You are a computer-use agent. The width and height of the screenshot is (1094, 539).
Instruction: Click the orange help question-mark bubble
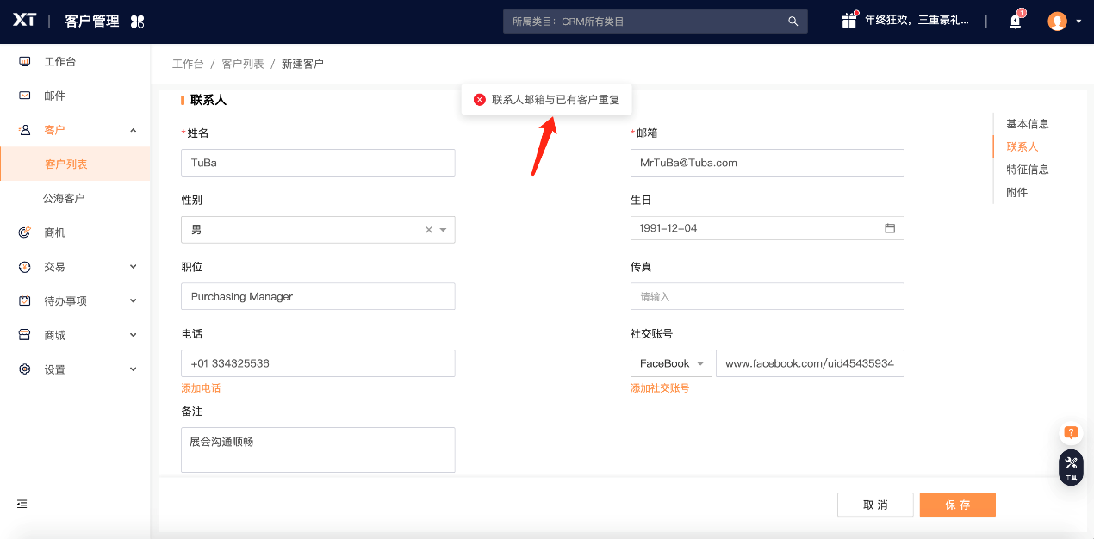point(1071,433)
